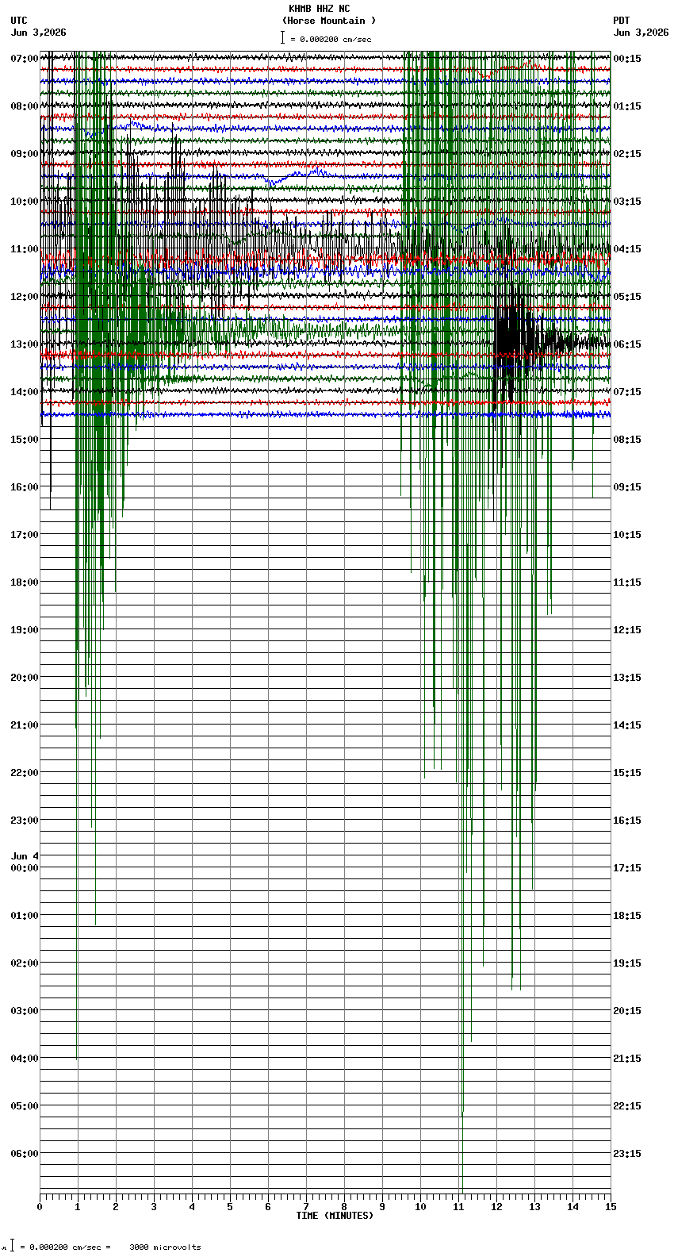The width and height of the screenshot is (674, 1257).
Task: Click the 15:15 PDT time label
Action: 627,773
